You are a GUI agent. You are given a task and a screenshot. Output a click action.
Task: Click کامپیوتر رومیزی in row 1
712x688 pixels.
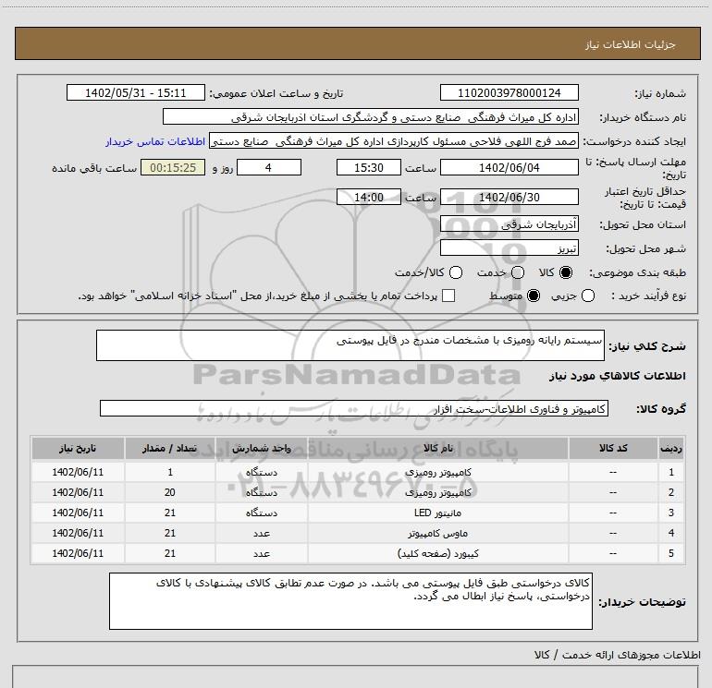point(438,472)
